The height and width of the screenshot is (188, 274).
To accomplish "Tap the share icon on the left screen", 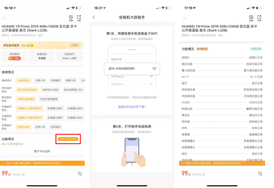I will tap(79, 18).
